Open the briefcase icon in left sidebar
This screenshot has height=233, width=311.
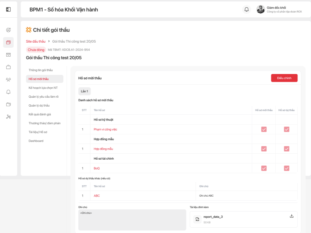pos(9,67)
